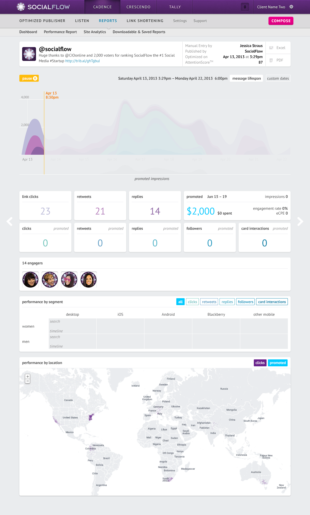Image resolution: width=310 pixels, height=515 pixels.
Task: Click the @socialflow account handle
Action: click(55, 49)
